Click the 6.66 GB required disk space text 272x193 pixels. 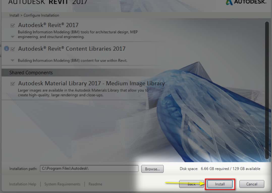(215, 169)
